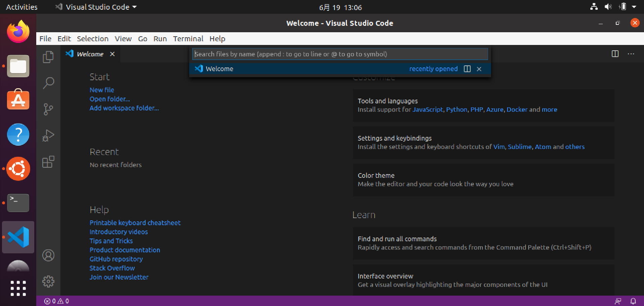
Task: Open the Run and Debug view
Action: [x=48, y=136]
